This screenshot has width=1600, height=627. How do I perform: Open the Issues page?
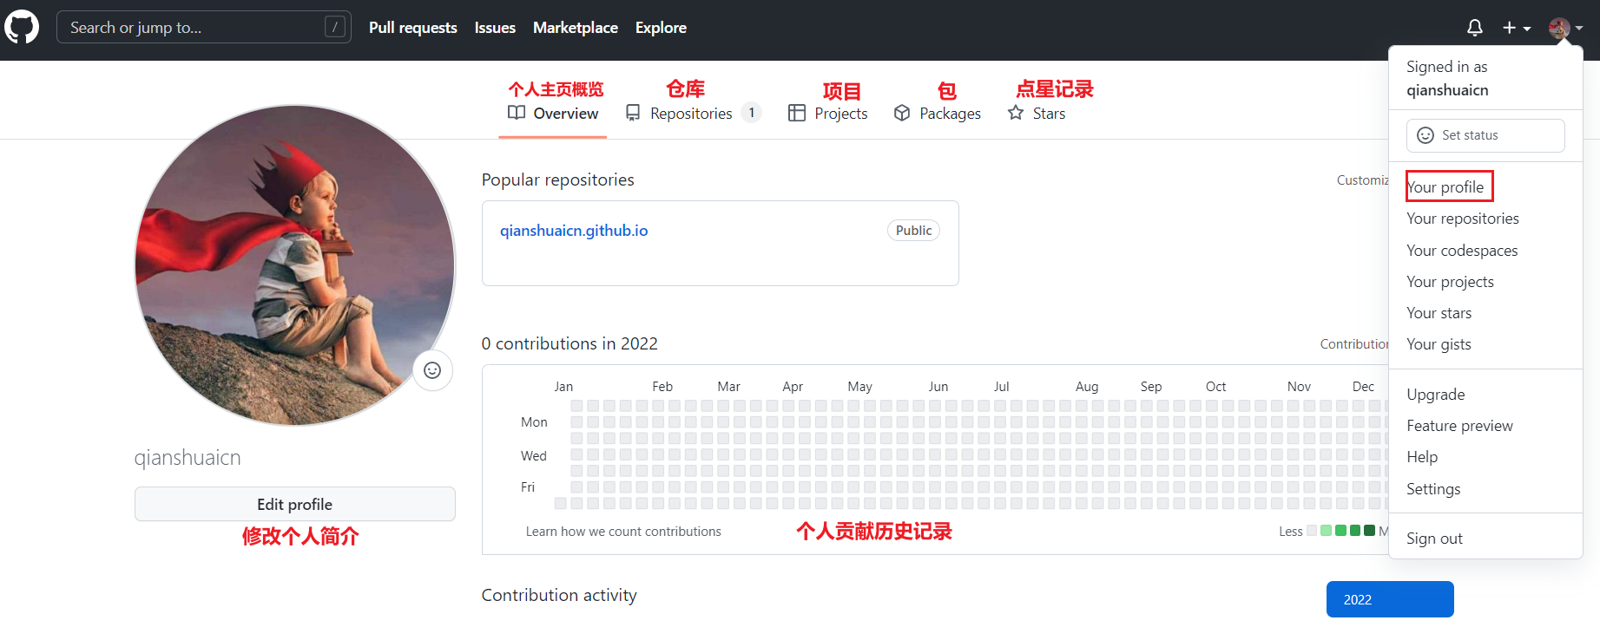click(x=495, y=28)
